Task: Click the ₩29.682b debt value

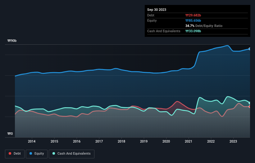Action: coord(193,15)
